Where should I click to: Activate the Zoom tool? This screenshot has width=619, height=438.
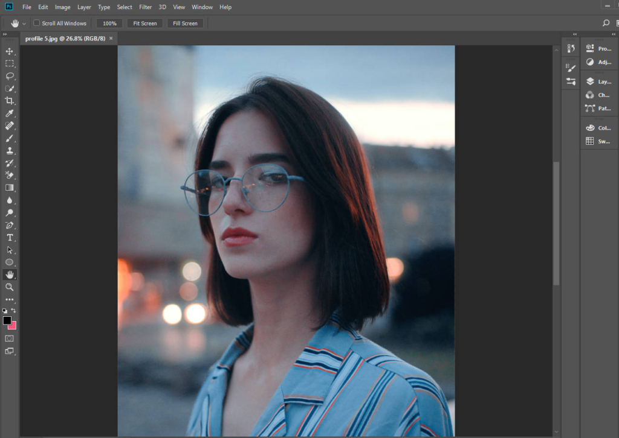(x=10, y=287)
